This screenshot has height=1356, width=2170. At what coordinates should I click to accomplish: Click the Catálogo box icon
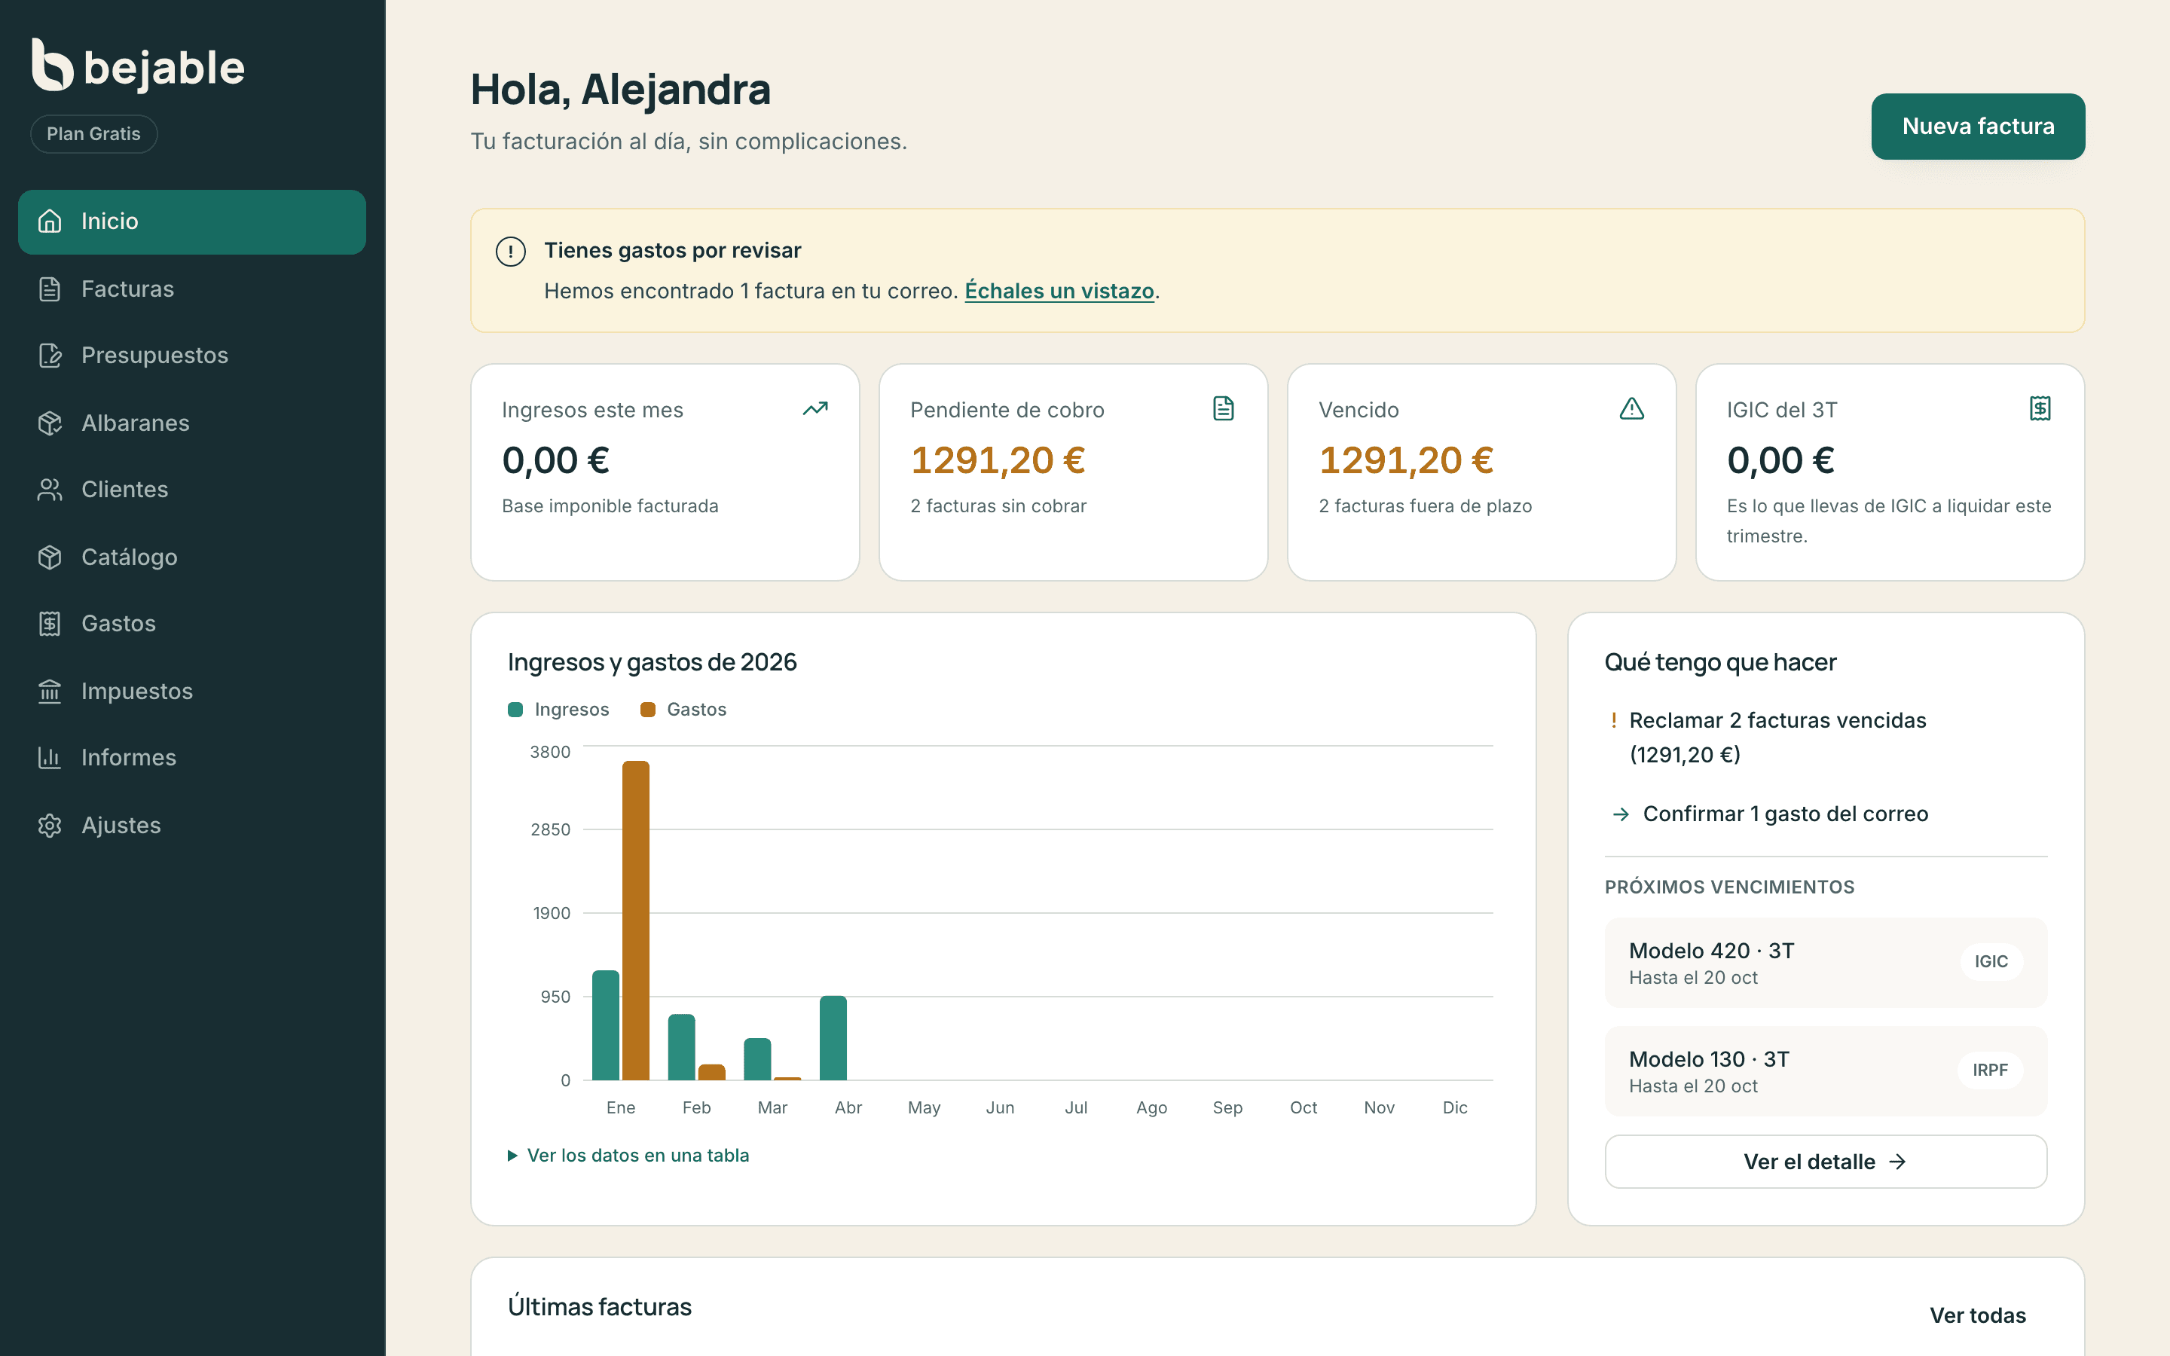pyautogui.click(x=49, y=557)
